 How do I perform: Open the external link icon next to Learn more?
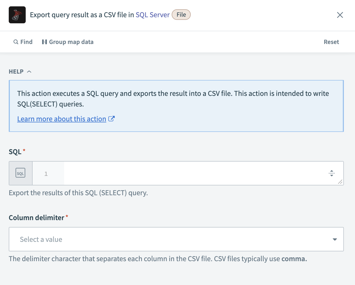[112, 119]
